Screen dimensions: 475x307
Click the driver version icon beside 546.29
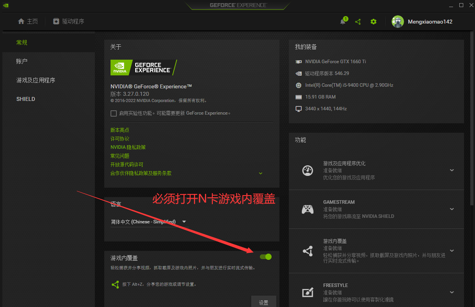[299, 73]
